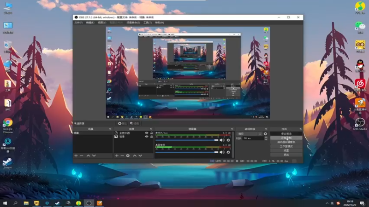Open the OBS Studio desktop shortcut
Screen dimensions: 369x207
pos(360,124)
